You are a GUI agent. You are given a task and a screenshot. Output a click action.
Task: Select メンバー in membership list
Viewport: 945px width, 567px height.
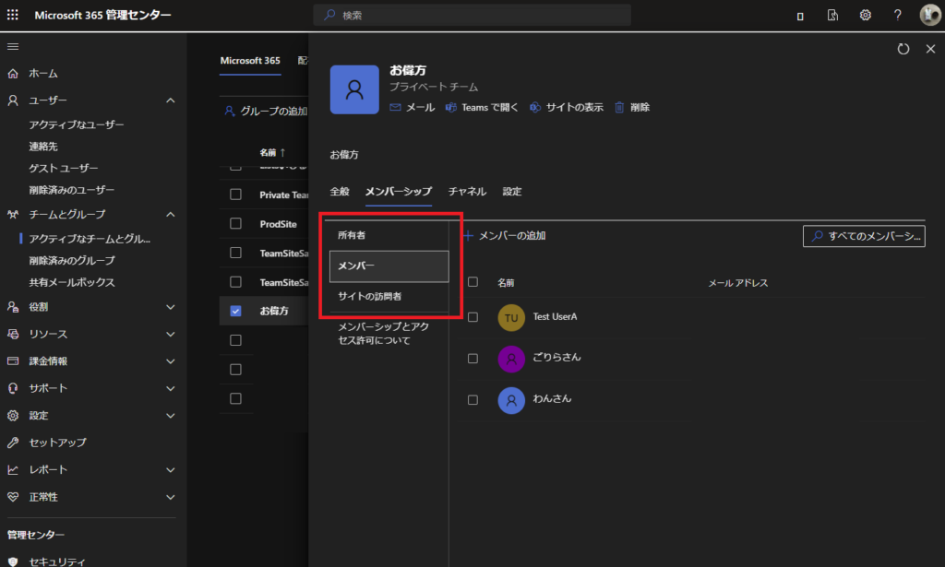[x=389, y=266]
